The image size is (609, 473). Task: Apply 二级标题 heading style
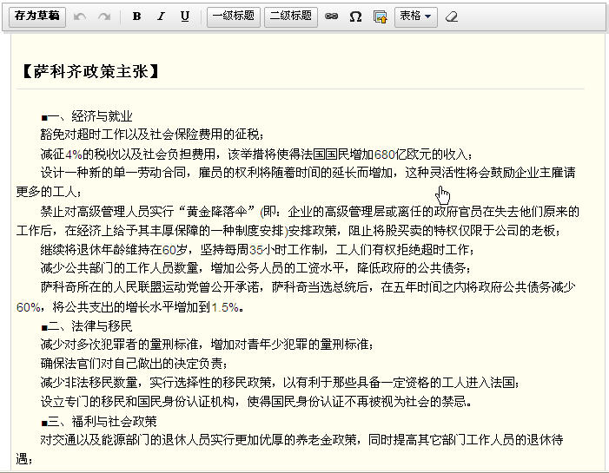[x=291, y=16]
